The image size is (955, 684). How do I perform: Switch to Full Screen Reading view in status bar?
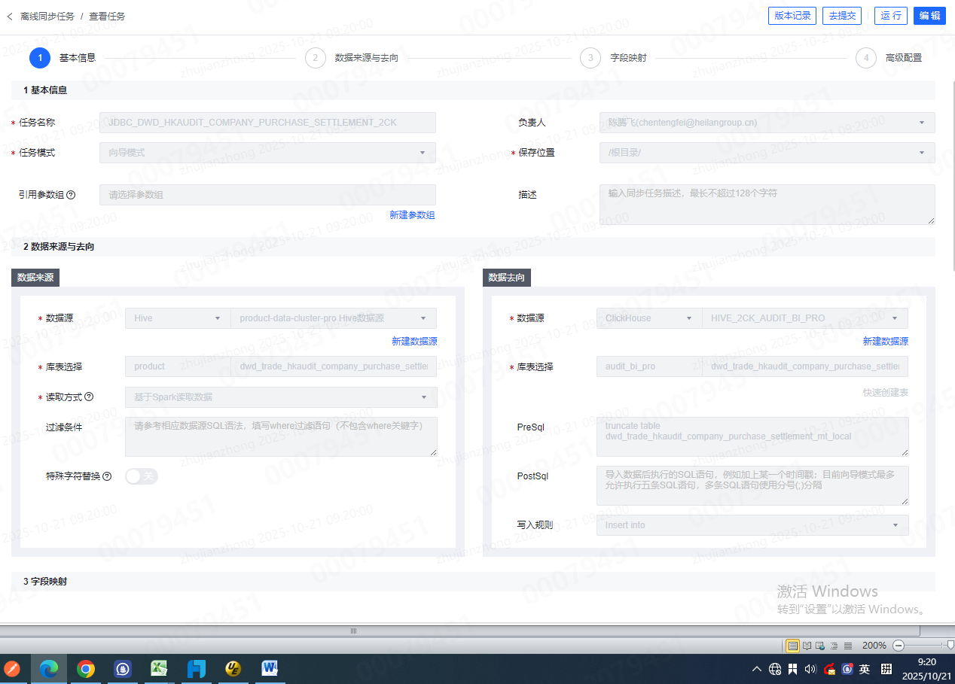point(807,646)
